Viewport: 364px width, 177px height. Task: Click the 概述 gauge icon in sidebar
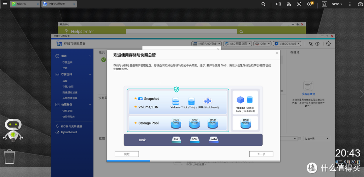click(x=57, y=56)
